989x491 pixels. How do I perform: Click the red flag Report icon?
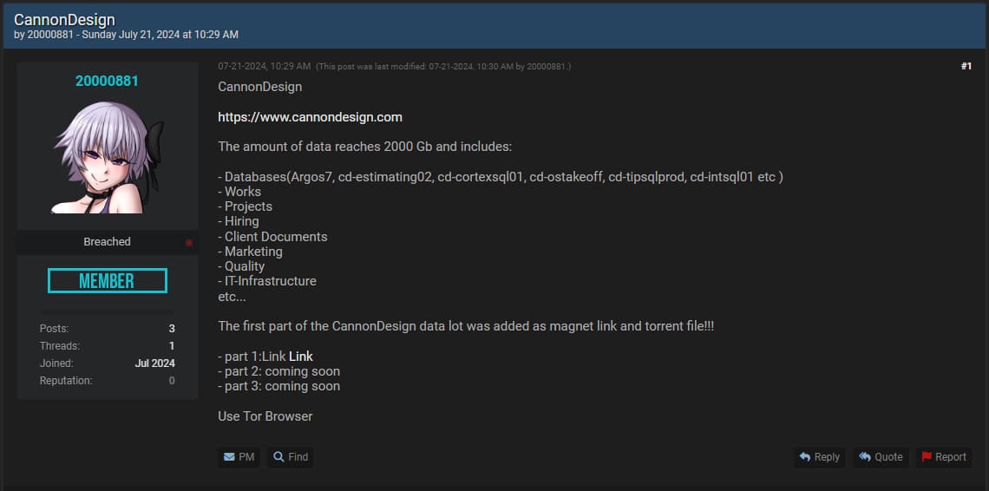(x=927, y=457)
